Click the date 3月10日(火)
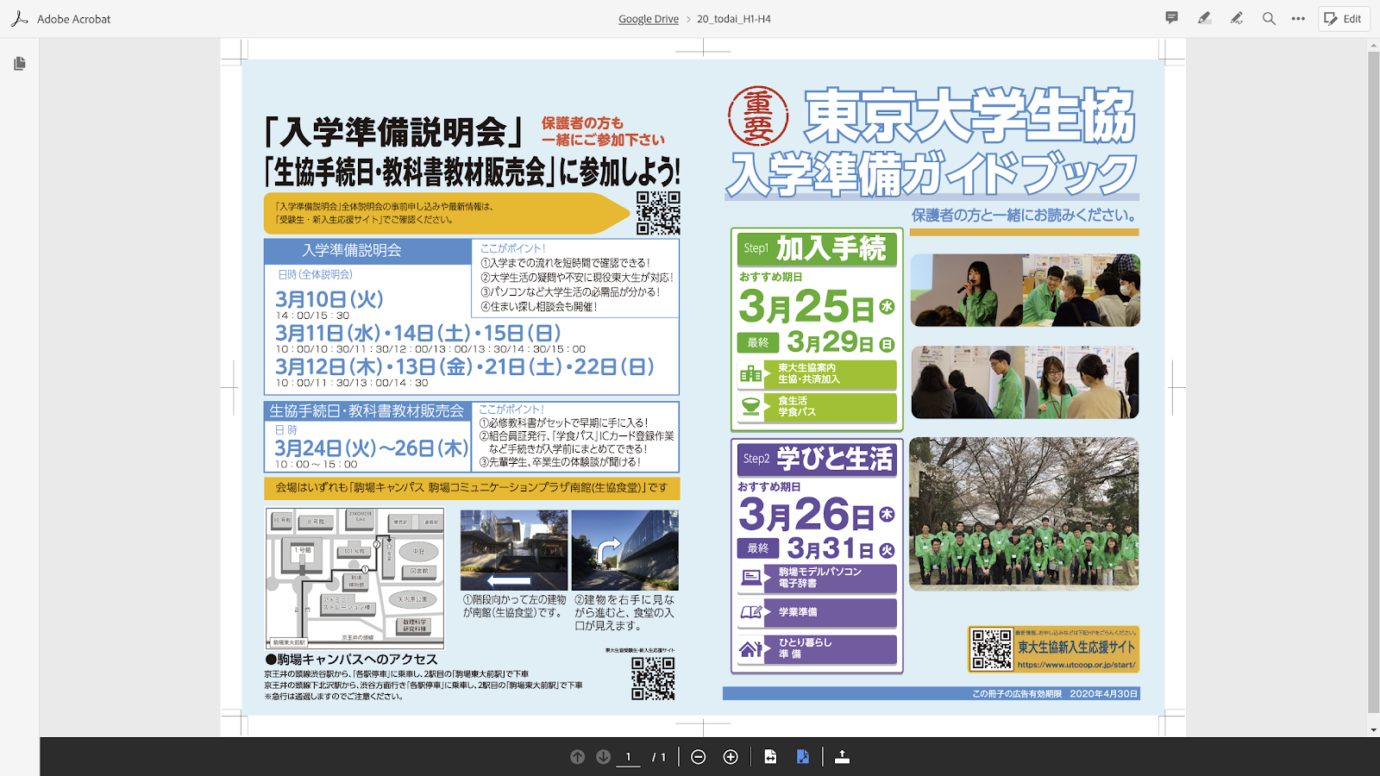 coord(329,299)
